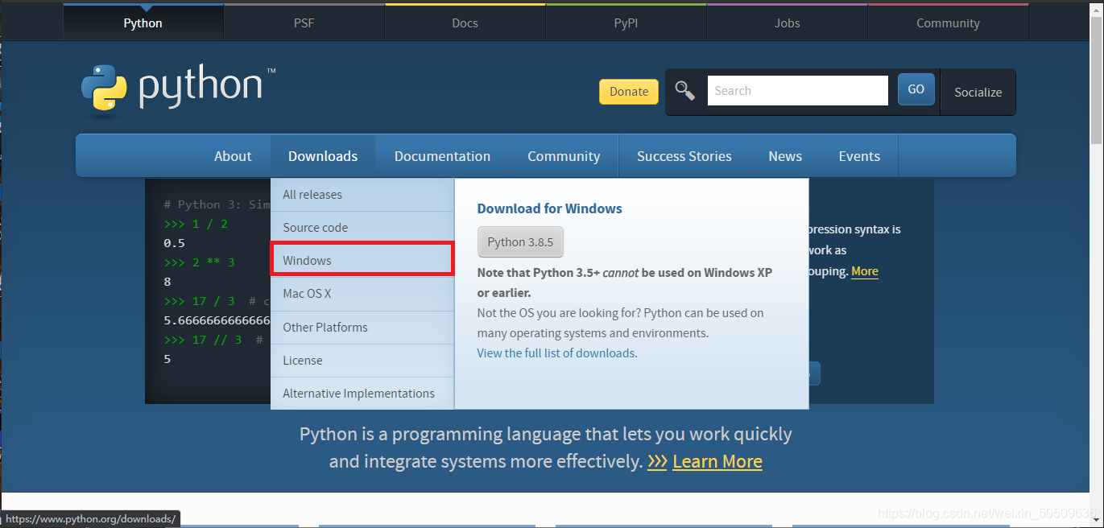Viewport: 1104px width, 528px height.
Task: Click the Learn More arrows icon
Action: point(656,461)
